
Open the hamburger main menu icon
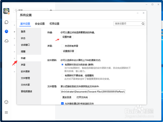click(6, 113)
